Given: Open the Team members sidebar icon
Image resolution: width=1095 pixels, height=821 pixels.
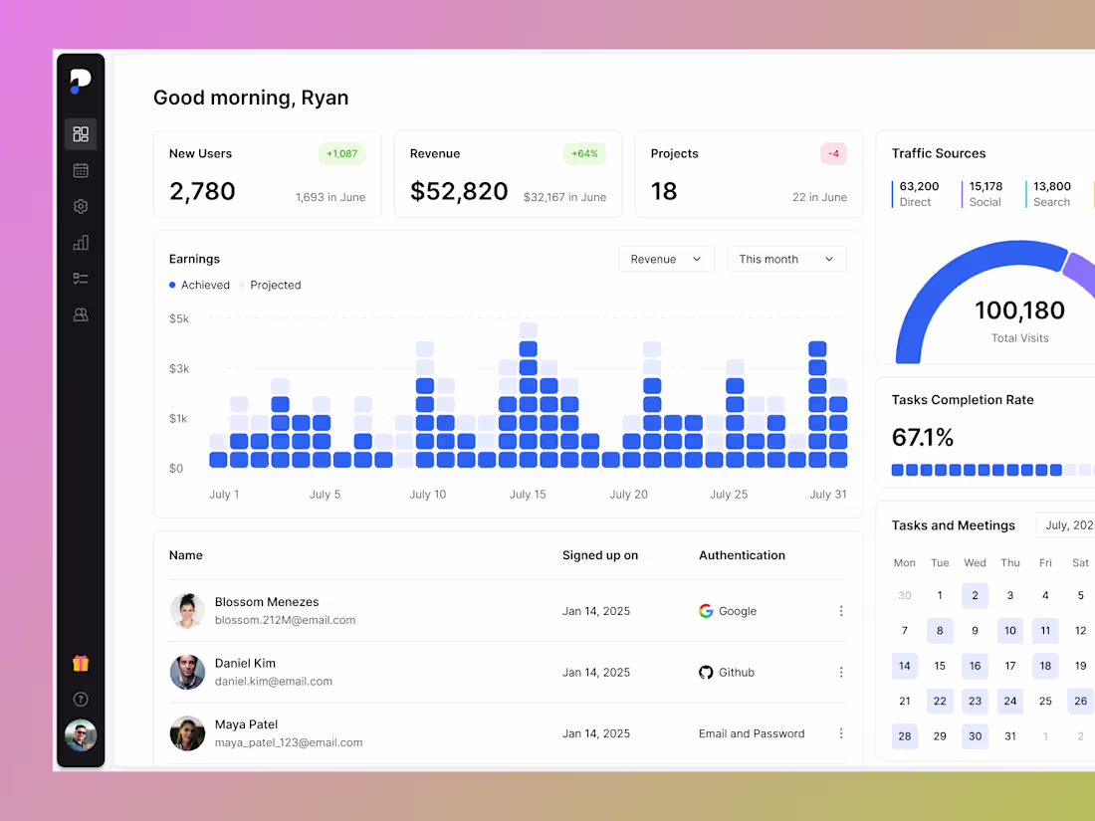Looking at the screenshot, I should tap(81, 313).
